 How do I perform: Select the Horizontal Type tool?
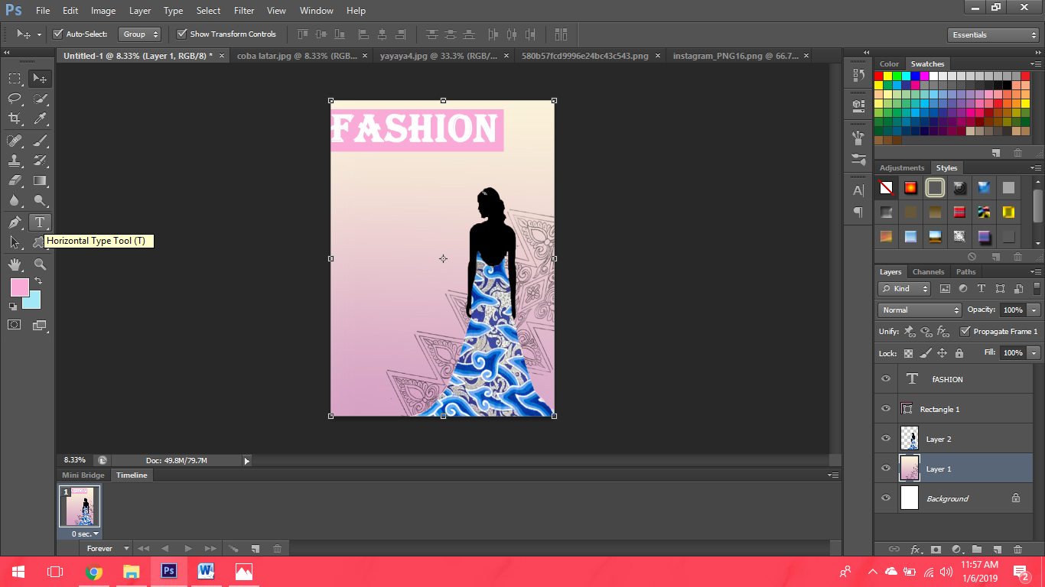40,222
